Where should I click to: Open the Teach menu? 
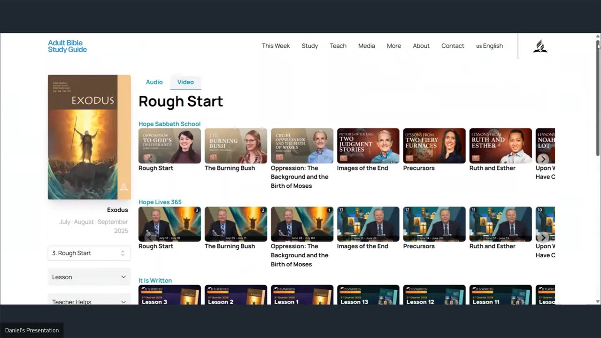pyautogui.click(x=338, y=46)
